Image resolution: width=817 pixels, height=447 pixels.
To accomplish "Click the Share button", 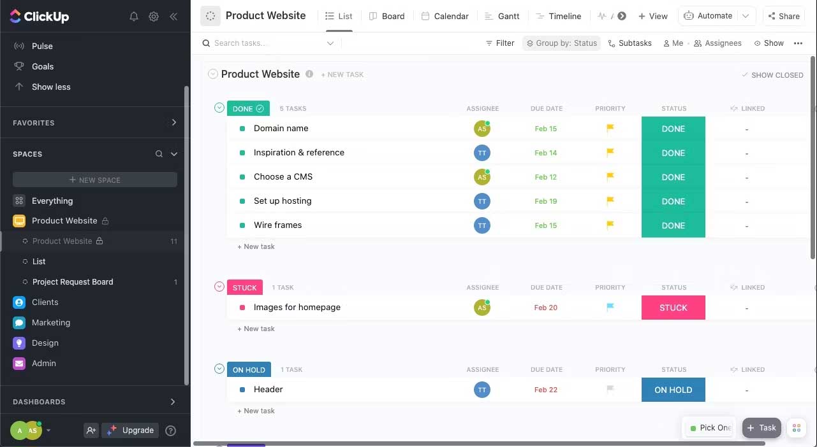I will pyautogui.click(x=784, y=15).
